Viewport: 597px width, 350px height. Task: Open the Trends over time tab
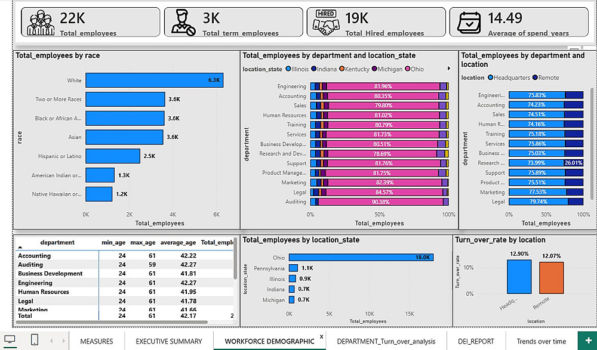[541, 341]
